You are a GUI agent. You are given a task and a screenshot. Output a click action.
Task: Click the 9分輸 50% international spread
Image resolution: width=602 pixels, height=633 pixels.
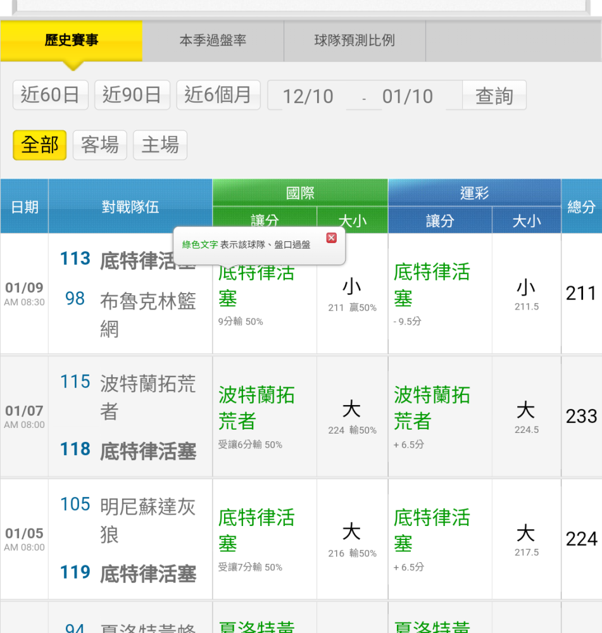(x=241, y=322)
